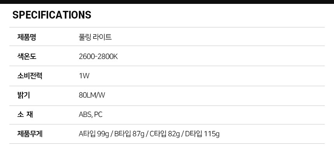Click the C타입 82g weight entry
Viewport: 334px width, 160px height.
point(165,134)
